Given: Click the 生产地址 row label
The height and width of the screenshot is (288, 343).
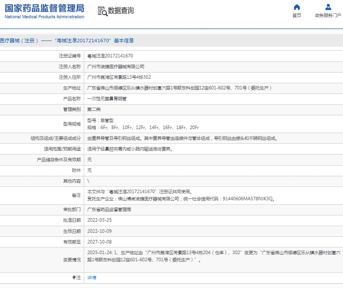Looking at the screenshot, I should (72, 88).
